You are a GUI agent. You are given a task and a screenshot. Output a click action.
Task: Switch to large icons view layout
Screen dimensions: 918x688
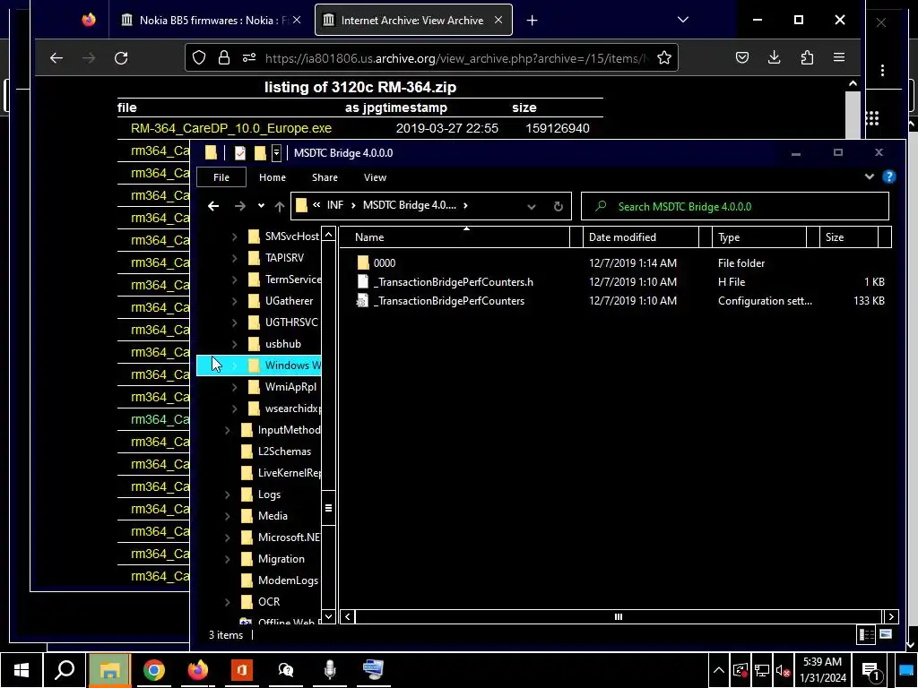[886, 635]
